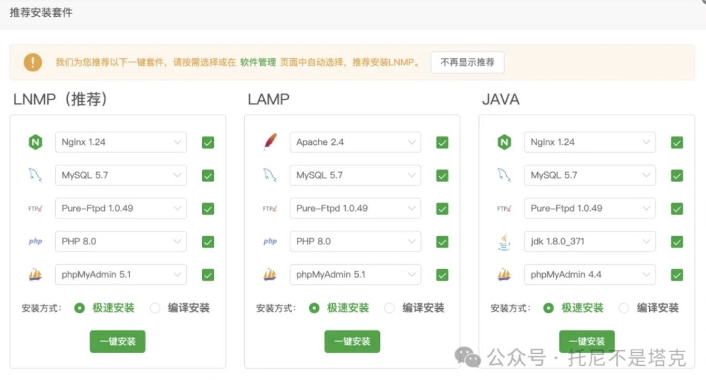The width and height of the screenshot is (706, 380).
Task: Uncheck Nginx 1.24 in LNMP column
Action: (208, 142)
